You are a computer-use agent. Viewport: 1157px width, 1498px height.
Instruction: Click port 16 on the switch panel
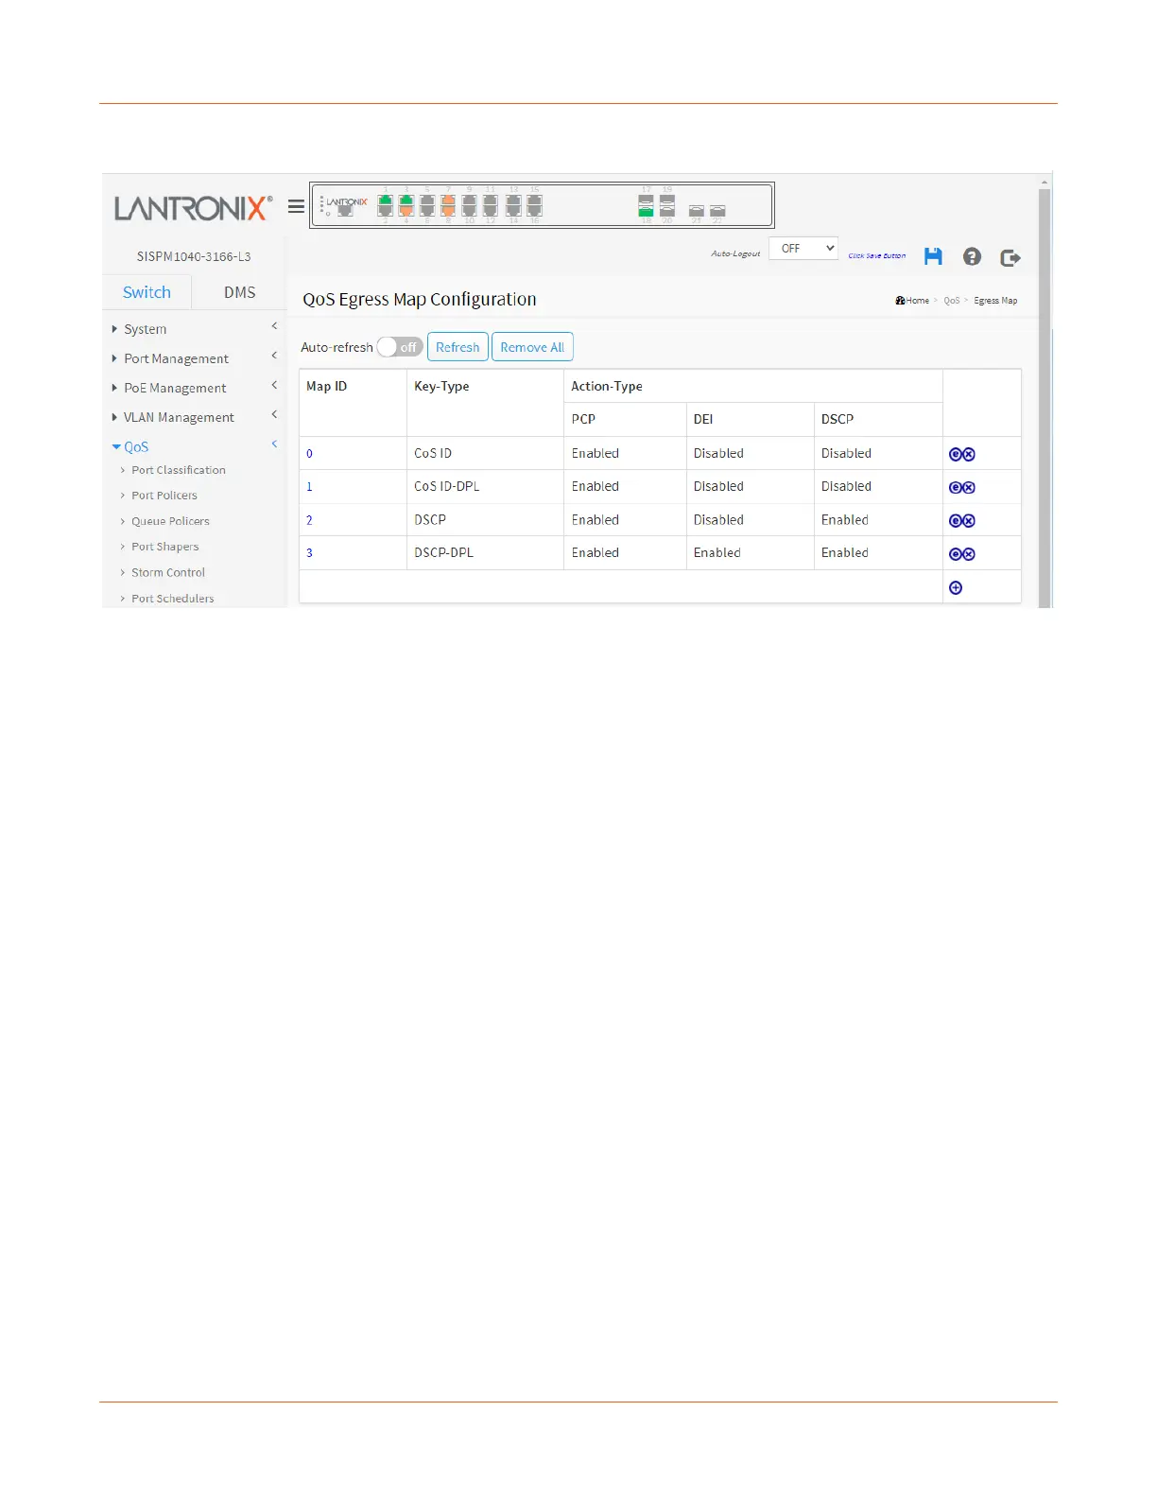(x=535, y=209)
